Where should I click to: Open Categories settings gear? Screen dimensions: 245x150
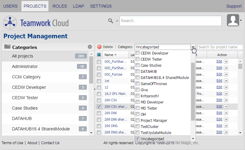point(90,47)
